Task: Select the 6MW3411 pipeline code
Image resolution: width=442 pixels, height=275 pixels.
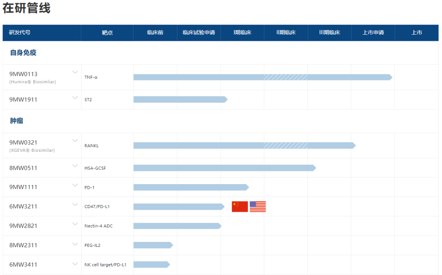Action: [x=23, y=265]
